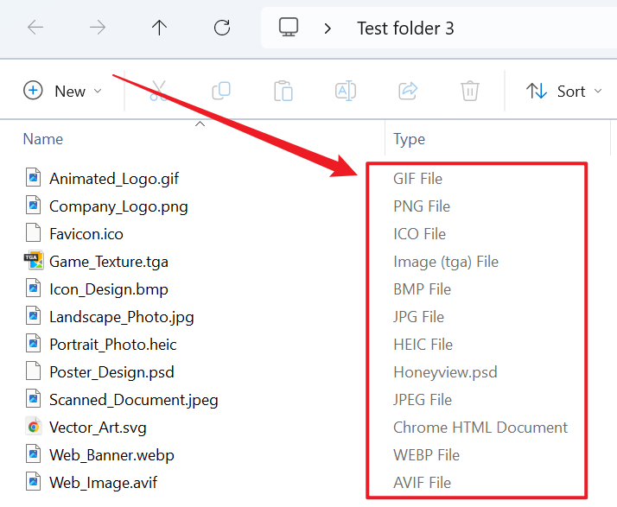
Task: Click the Delete trash can icon
Action: (469, 91)
